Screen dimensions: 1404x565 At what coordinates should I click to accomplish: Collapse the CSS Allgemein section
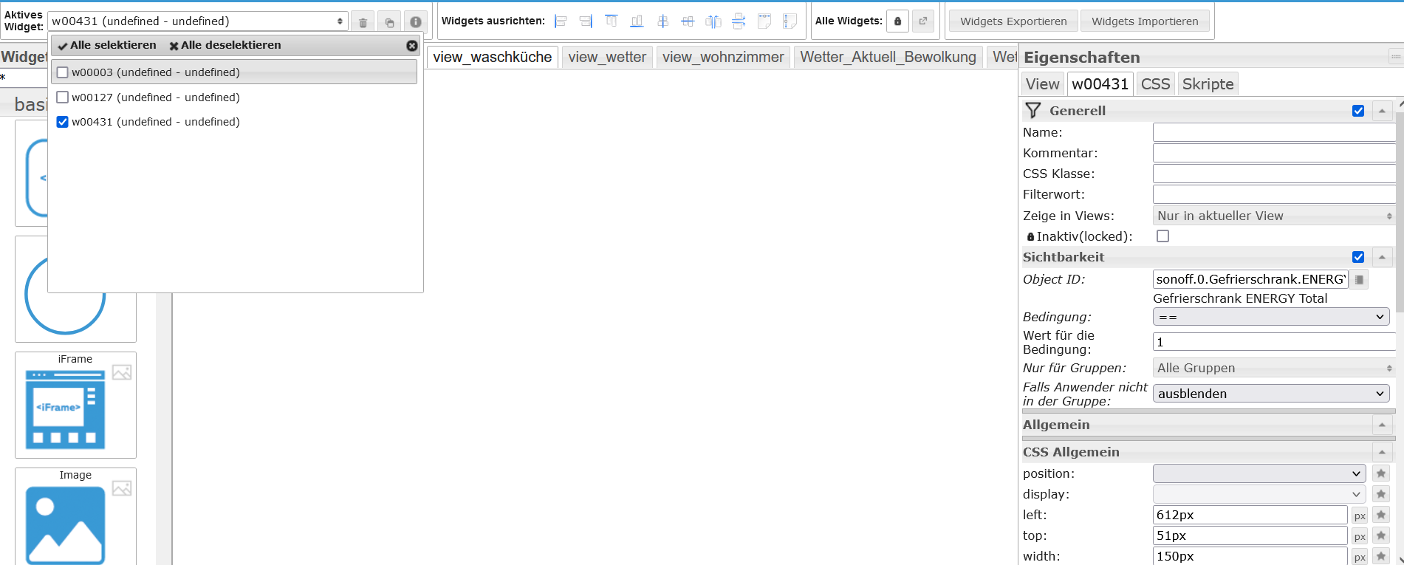click(1382, 452)
